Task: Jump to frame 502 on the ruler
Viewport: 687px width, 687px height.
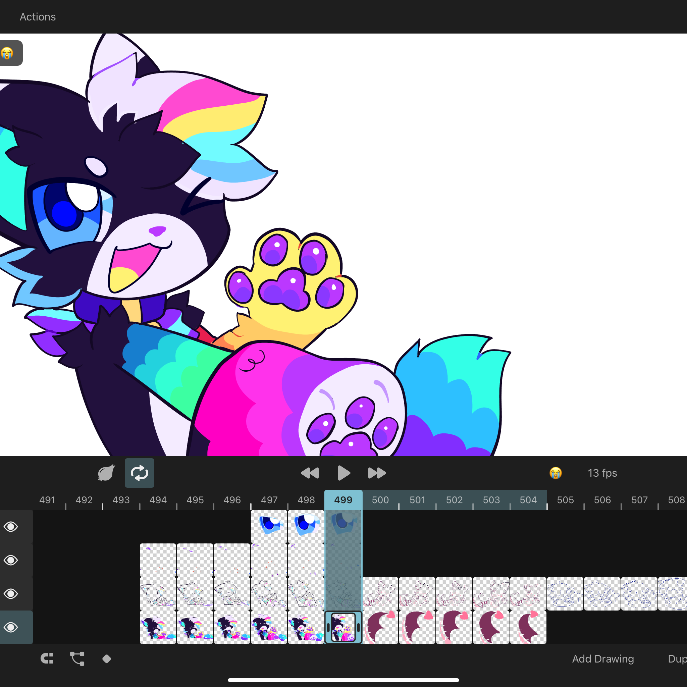Action: coord(454,499)
